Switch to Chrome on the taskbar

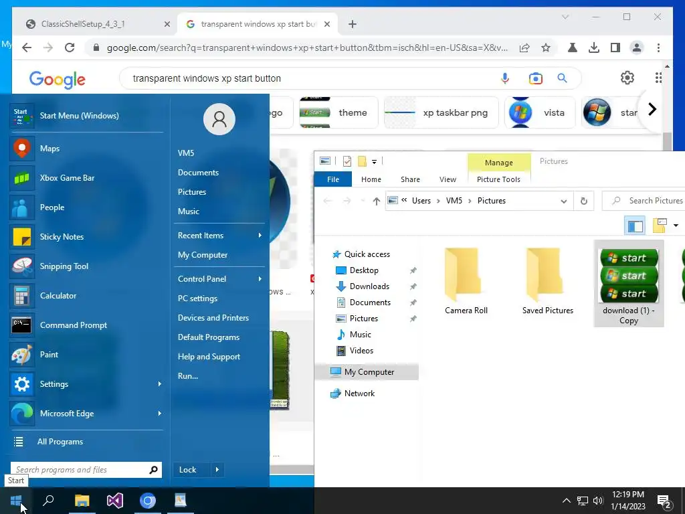pos(148,501)
